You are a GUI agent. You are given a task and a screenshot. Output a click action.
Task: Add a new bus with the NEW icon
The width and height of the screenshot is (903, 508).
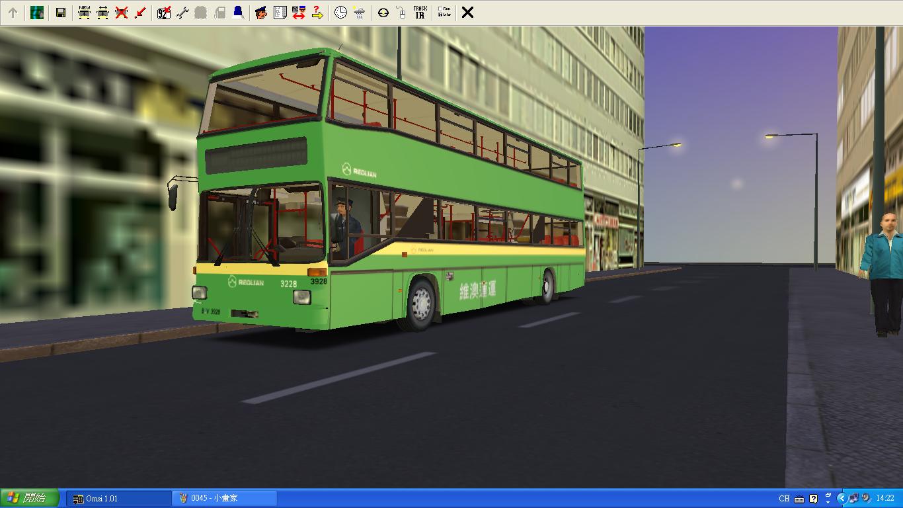pos(84,13)
